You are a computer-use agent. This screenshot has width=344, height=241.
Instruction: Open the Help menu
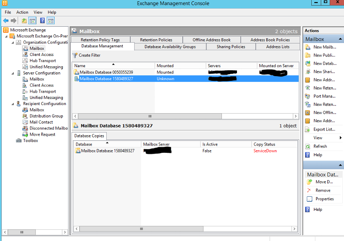[x=52, y=12]
